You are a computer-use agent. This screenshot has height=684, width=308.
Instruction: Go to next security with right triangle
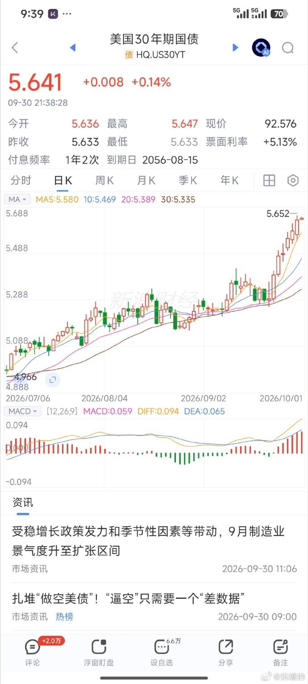[x=236, y=47]
